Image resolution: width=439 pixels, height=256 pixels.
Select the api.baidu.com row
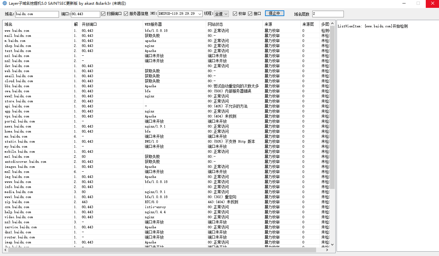click(x=166, y=106)
